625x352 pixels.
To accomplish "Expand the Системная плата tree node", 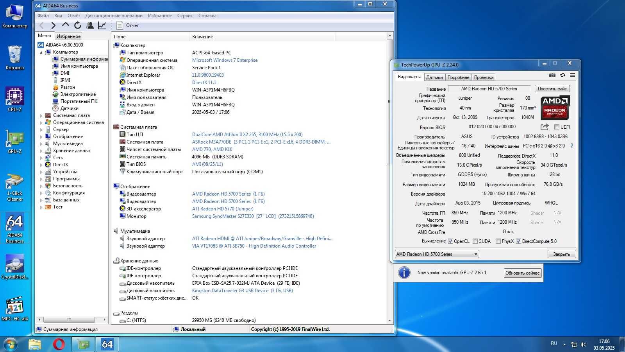I will coord(41,116).
